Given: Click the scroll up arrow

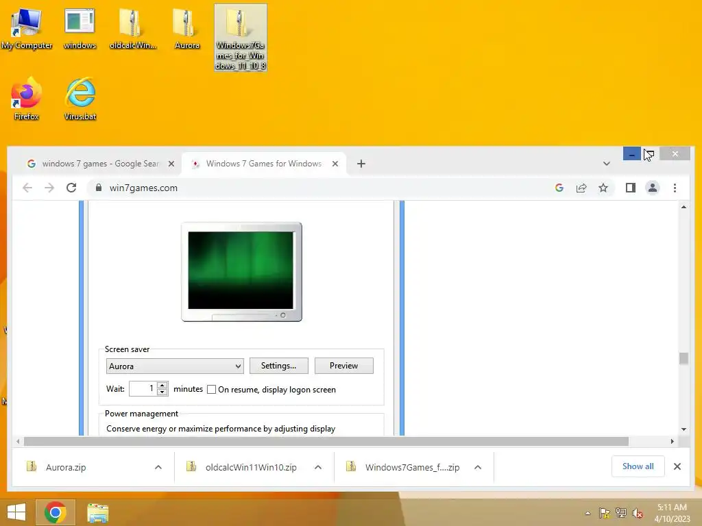Looking at the screenshot, I should click(x=683, y=207).
